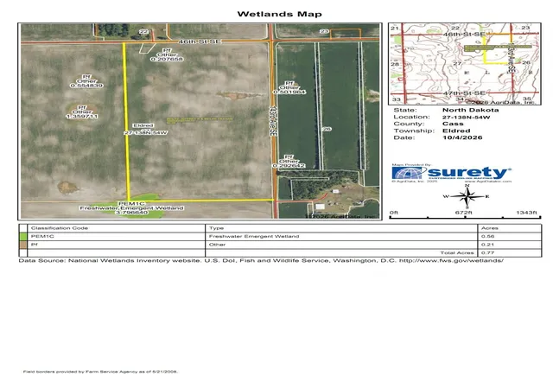Click the 46th-St-SE label on the locator map
This screenshot has height=389, width=553.
(464, 35)
